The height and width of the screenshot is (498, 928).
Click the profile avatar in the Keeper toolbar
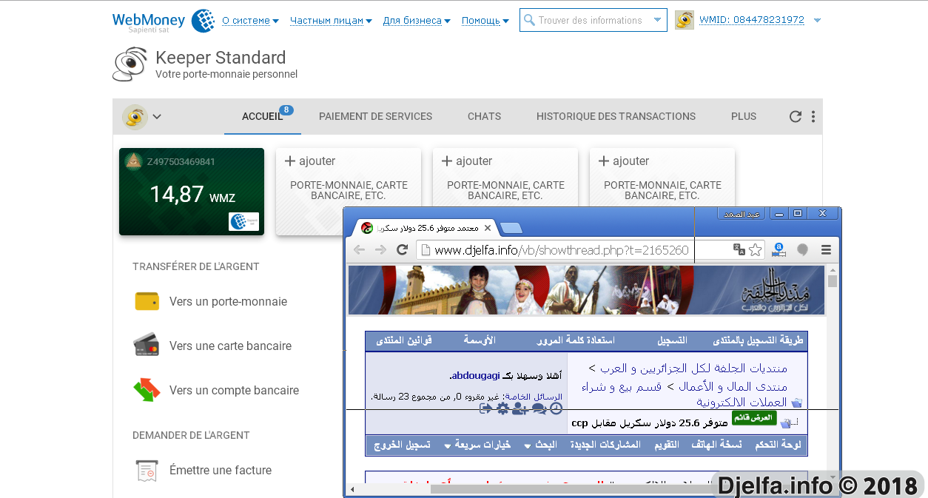135,116
